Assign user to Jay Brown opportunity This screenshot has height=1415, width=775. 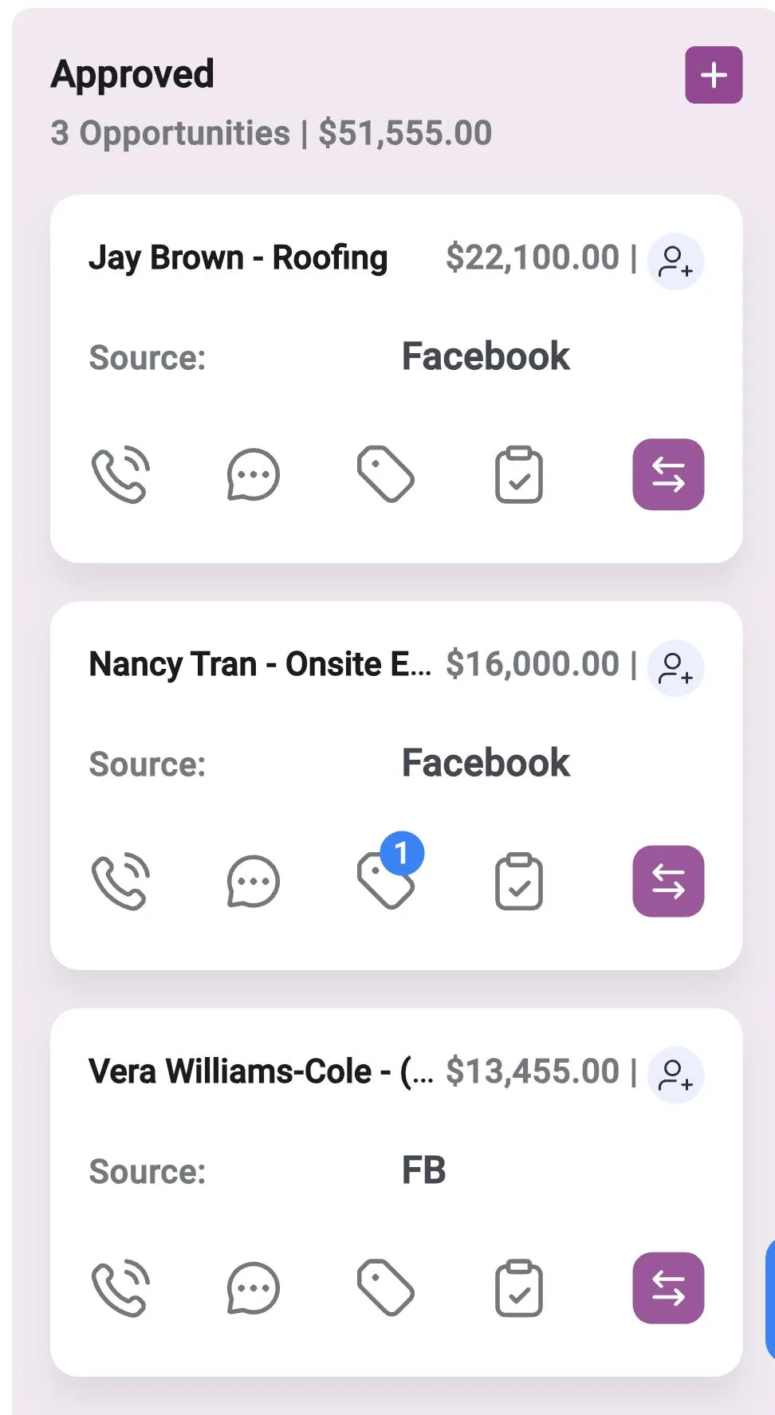click(675, 261)
